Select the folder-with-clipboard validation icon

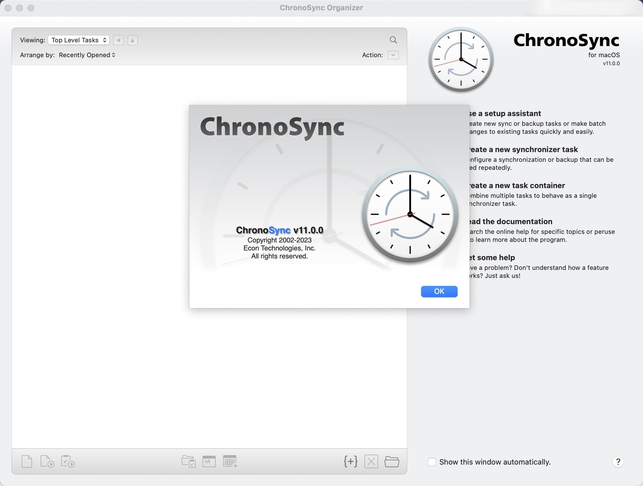[x=189, y=461]
